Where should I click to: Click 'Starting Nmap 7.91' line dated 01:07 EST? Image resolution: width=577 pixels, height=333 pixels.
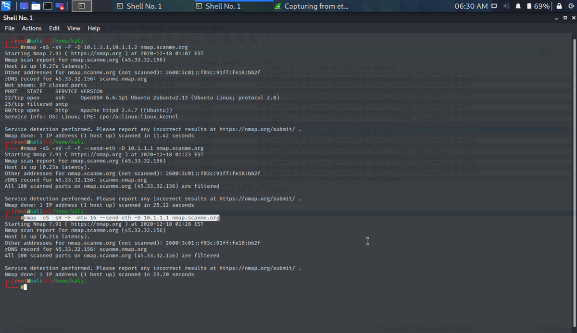pyautogui.click(x=104, y=54)
